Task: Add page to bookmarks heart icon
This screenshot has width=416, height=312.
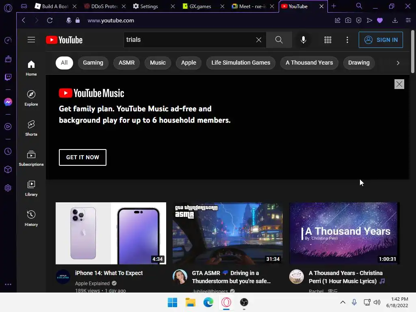Action: 380,20
